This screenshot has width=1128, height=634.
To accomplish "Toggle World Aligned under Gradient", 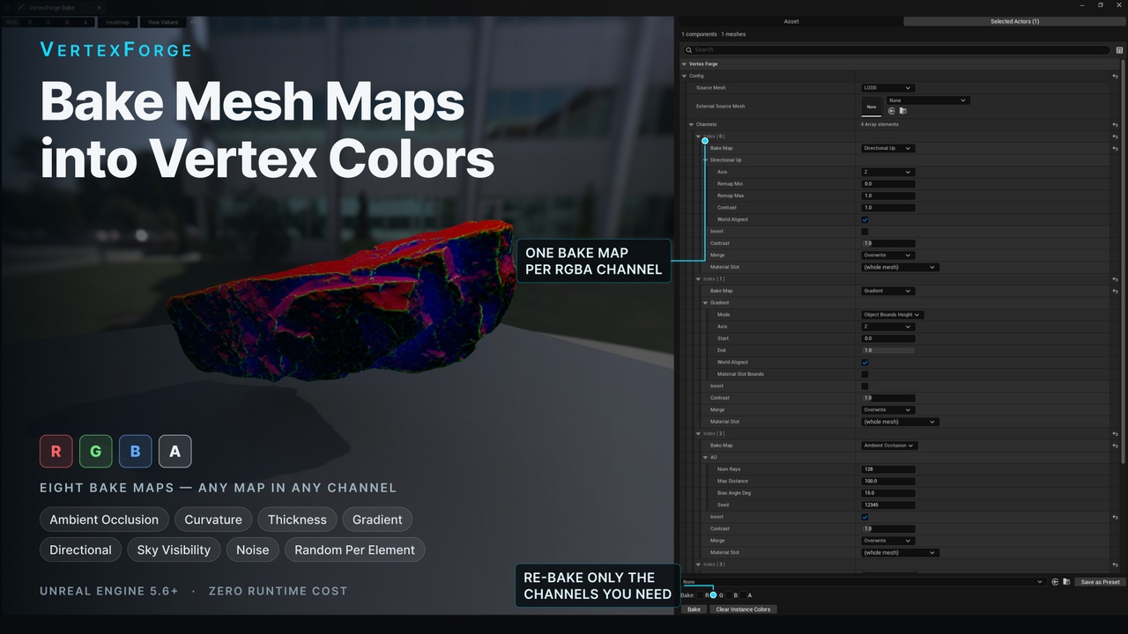I will (865, 362).
